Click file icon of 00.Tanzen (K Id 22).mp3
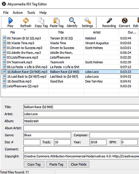This screenshot has height=174, width=139. 4,38
